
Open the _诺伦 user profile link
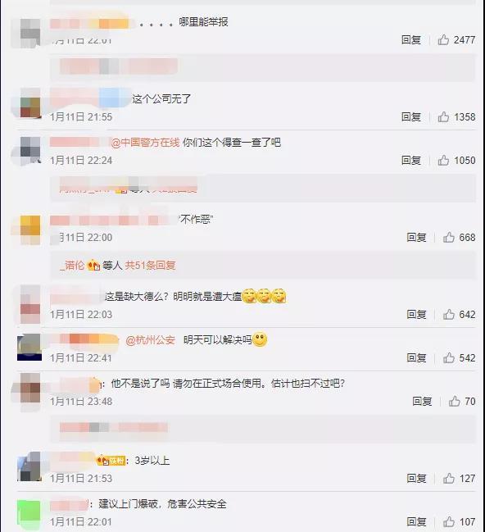click(x=72, y=265)
